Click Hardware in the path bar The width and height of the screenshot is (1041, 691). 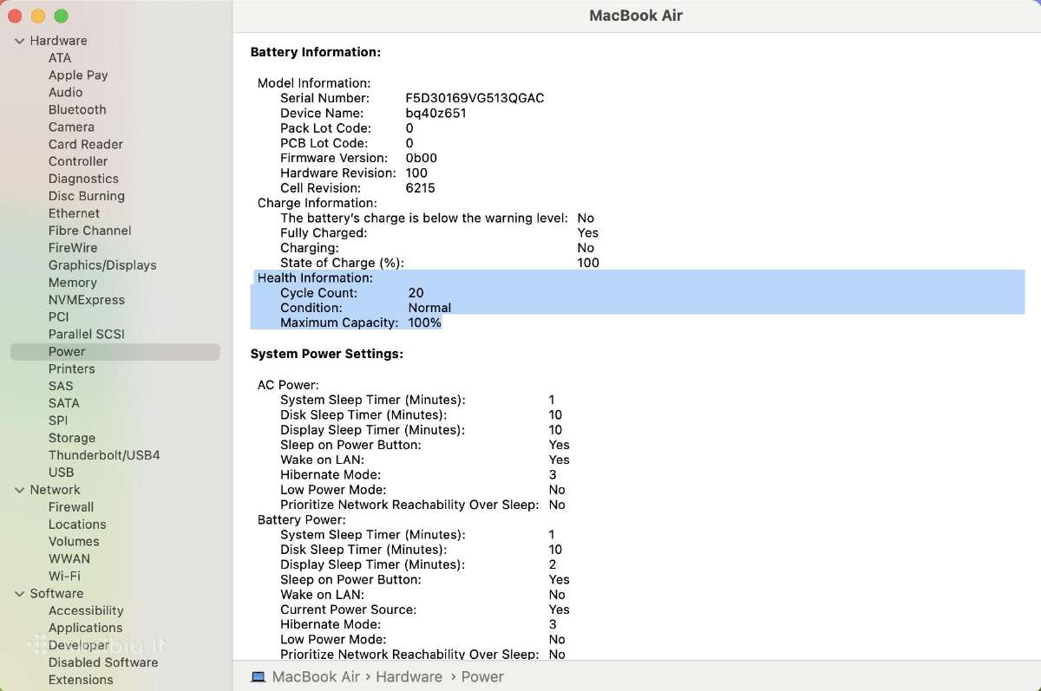tap(409, 677)
